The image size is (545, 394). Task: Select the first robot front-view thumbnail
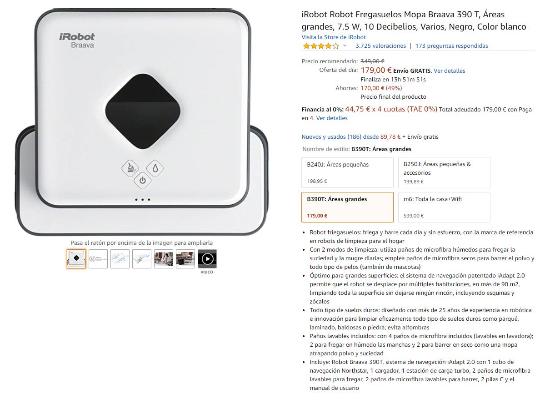[x=76, y=259]
